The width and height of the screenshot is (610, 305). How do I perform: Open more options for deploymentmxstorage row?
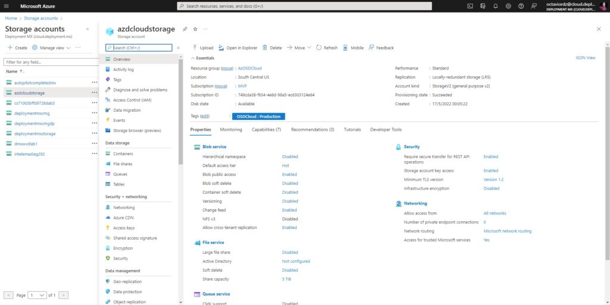(95, 134)
